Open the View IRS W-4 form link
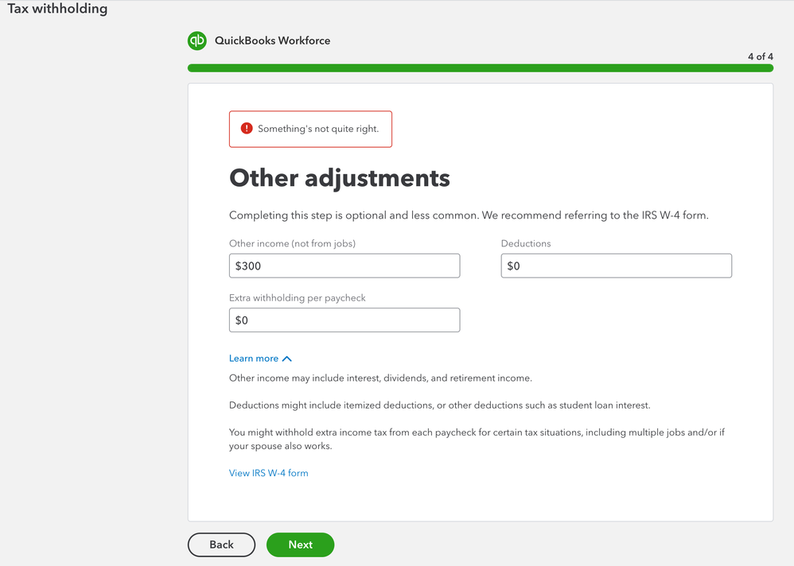The image size is (794, 566). pyautogui.click(x=268, y=473)
